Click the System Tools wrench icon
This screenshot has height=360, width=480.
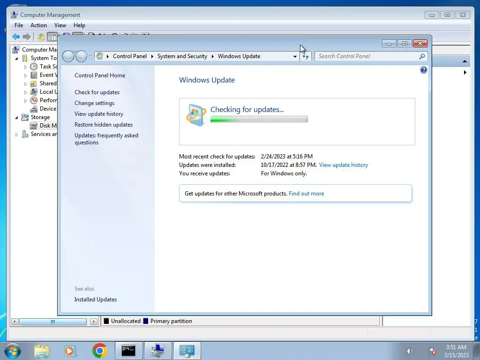pyautogui.click(x=25, y=58)
